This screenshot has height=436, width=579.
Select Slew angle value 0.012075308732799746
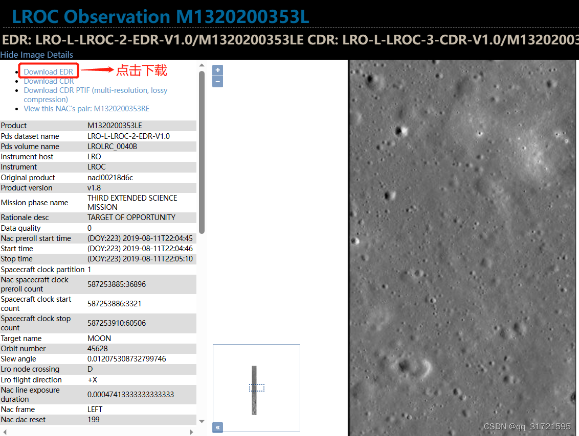click(127, 359)
